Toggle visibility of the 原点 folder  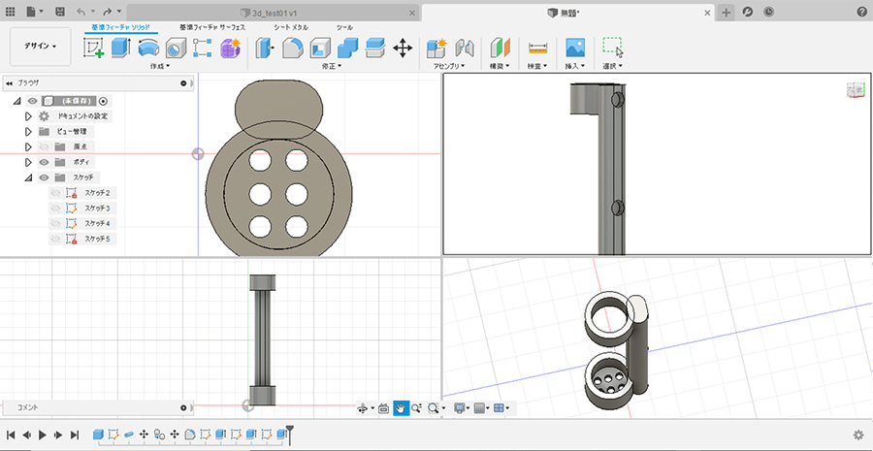click(x=45, y=146)
